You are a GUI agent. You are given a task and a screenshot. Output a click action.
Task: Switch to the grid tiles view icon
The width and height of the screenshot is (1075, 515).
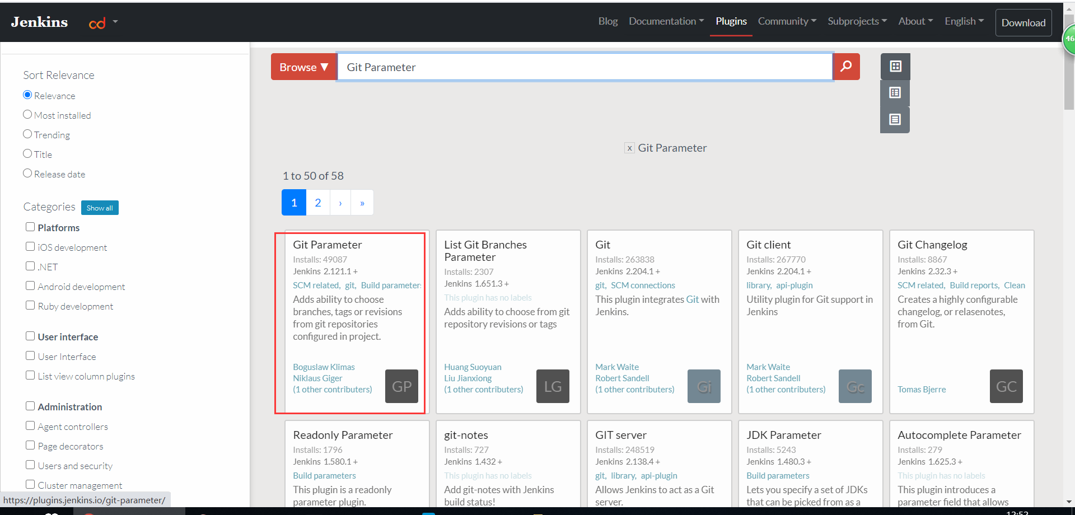pos(895,67)
